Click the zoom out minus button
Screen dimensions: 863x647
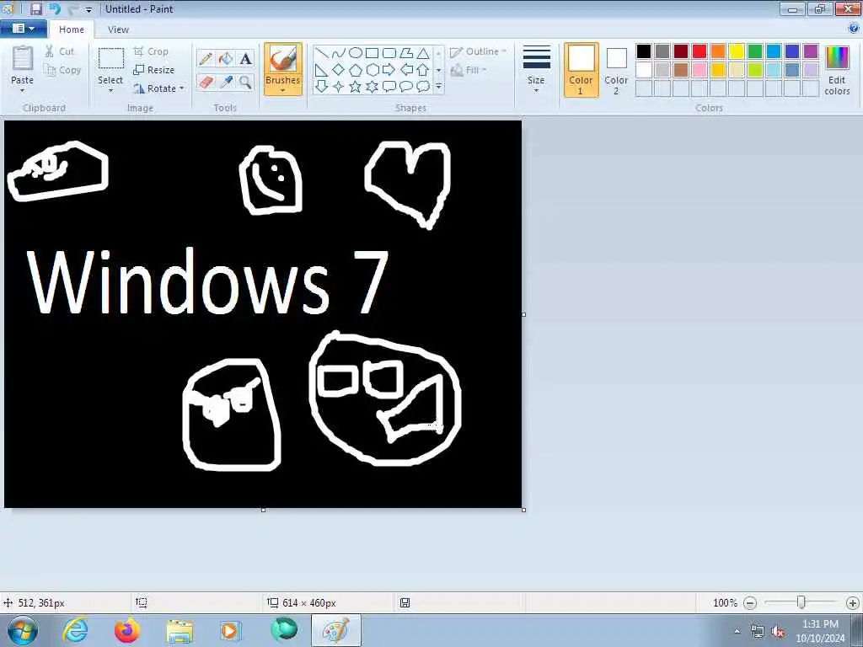749,603
